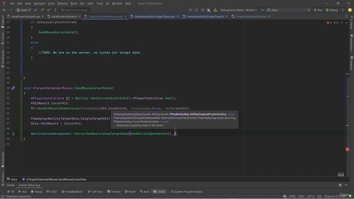The width and height of the screenshot is (354, 199).
Task: Open the Build tool window
Action: 144,192
